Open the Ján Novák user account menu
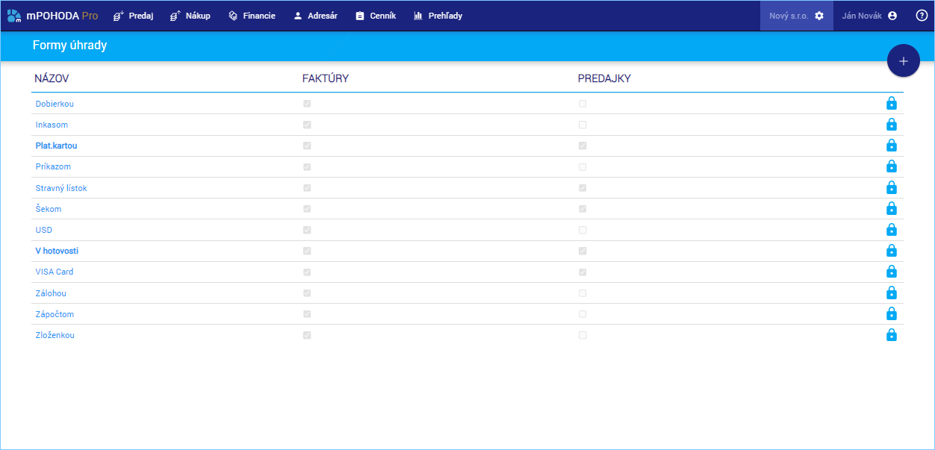This screenshot has width=935, height=450. coord(869,16)
